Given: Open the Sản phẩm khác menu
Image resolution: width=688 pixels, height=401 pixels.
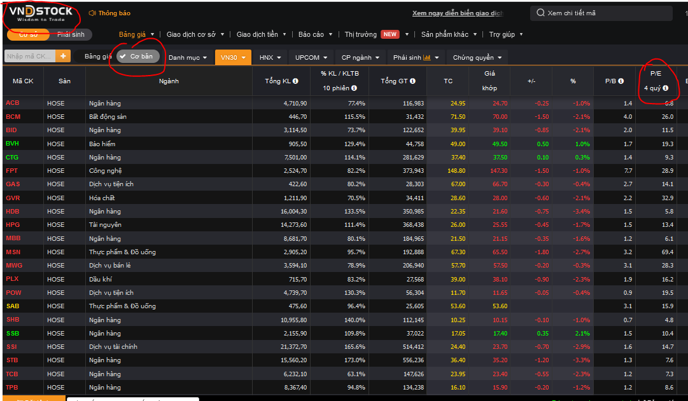Looking at the screenshot, I should (x=449, y=34).
